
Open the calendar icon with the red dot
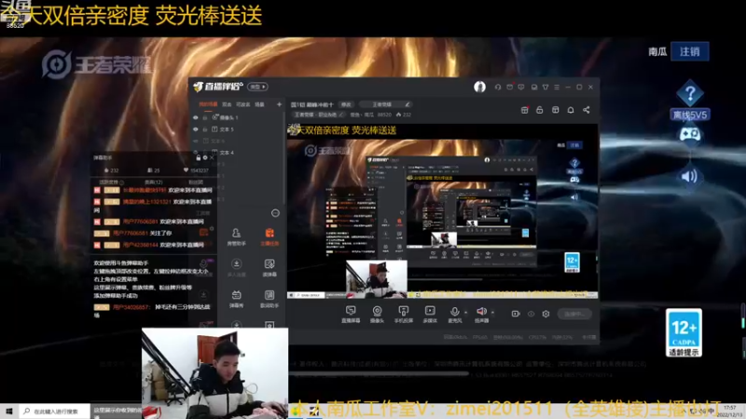[x=525, y=110]
